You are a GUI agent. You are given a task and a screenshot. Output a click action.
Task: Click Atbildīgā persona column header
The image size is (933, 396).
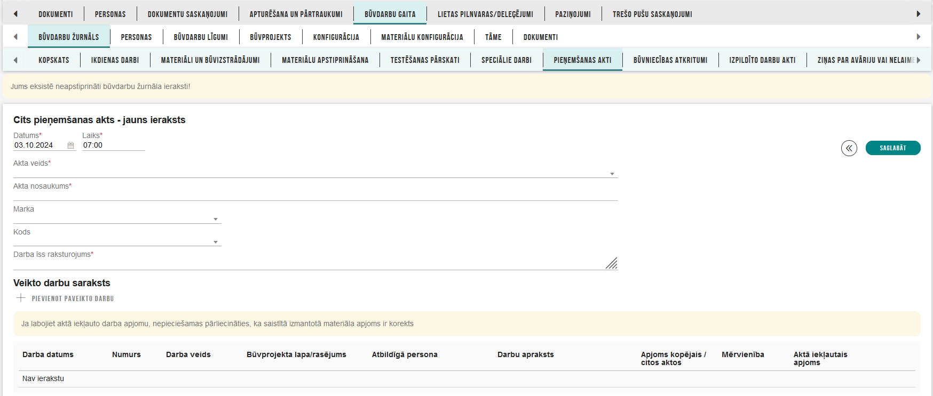(405, 354)
